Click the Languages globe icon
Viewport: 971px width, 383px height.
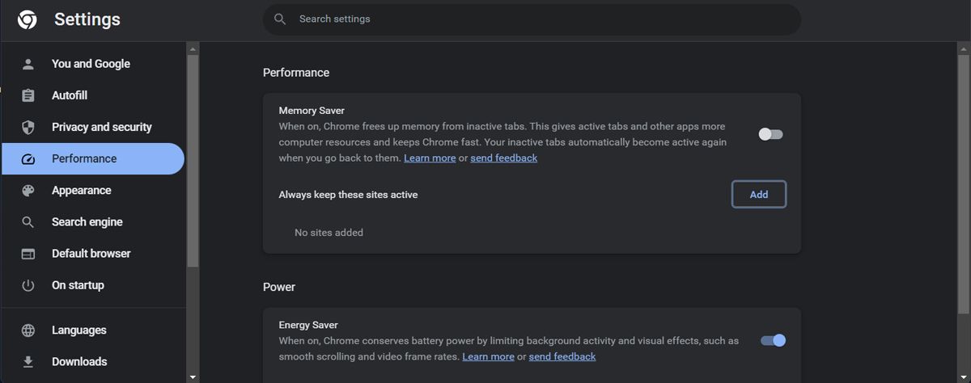coord(28,330)
